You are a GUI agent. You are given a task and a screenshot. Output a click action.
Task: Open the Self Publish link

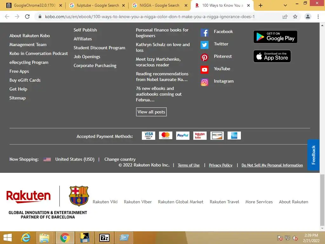pos(85,30)
